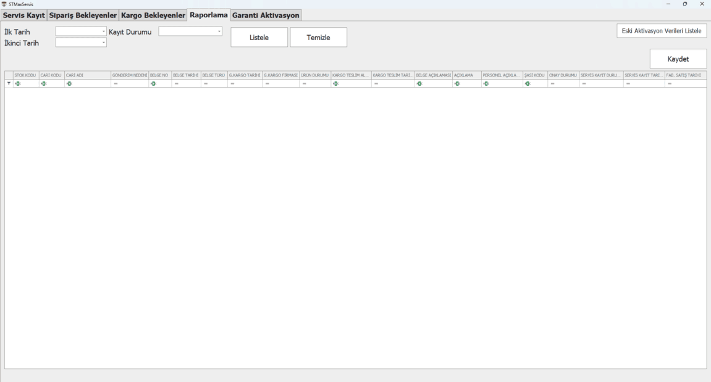The image size is (711, 382).
Task: Open the Sipariş Bekleyenler tab
Action: (83, 15)
